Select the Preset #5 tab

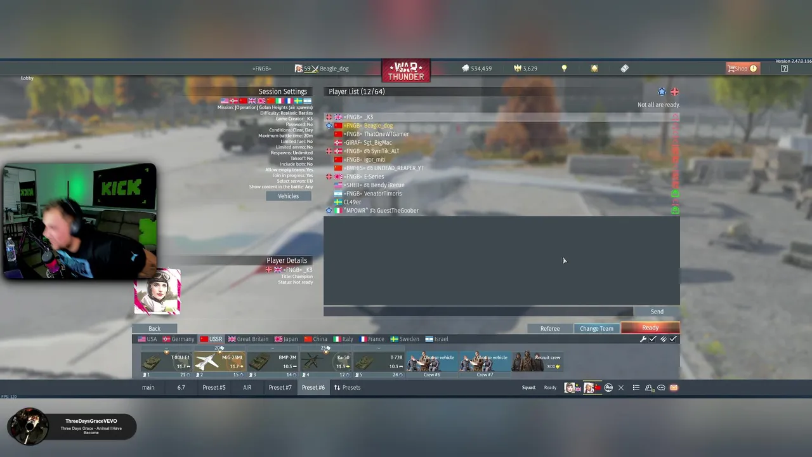pos(214,388)
